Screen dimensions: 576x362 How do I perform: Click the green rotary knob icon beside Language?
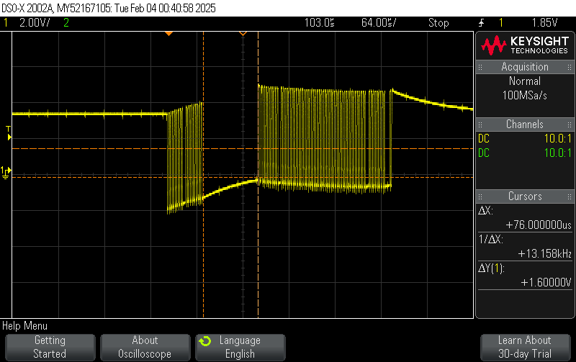point(205,341)
